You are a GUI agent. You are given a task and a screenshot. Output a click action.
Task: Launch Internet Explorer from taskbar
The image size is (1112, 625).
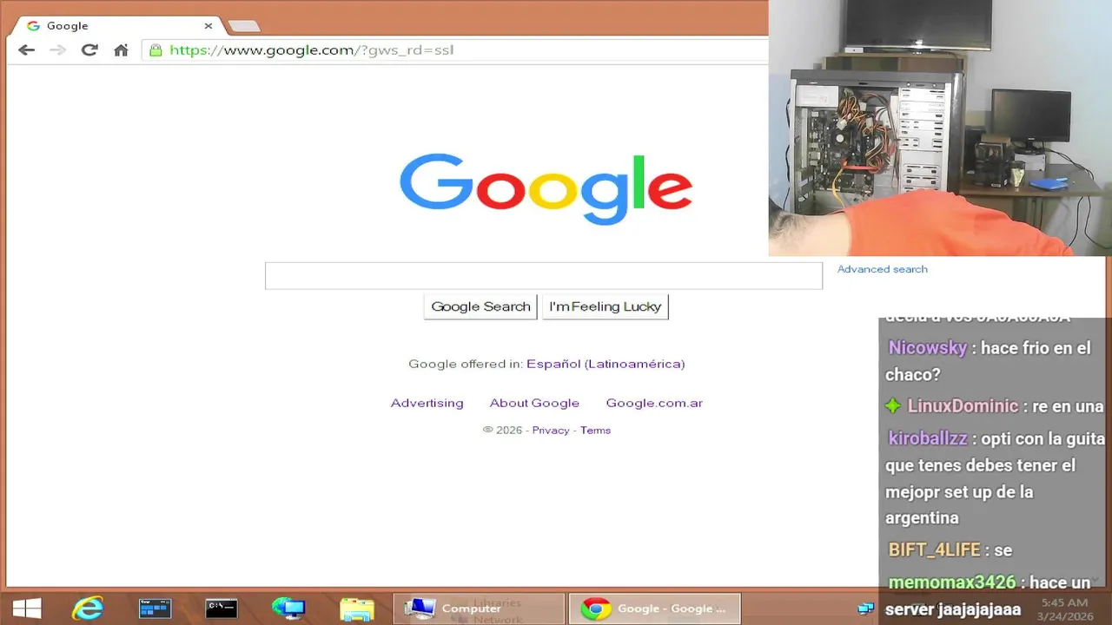coord(88,609)
